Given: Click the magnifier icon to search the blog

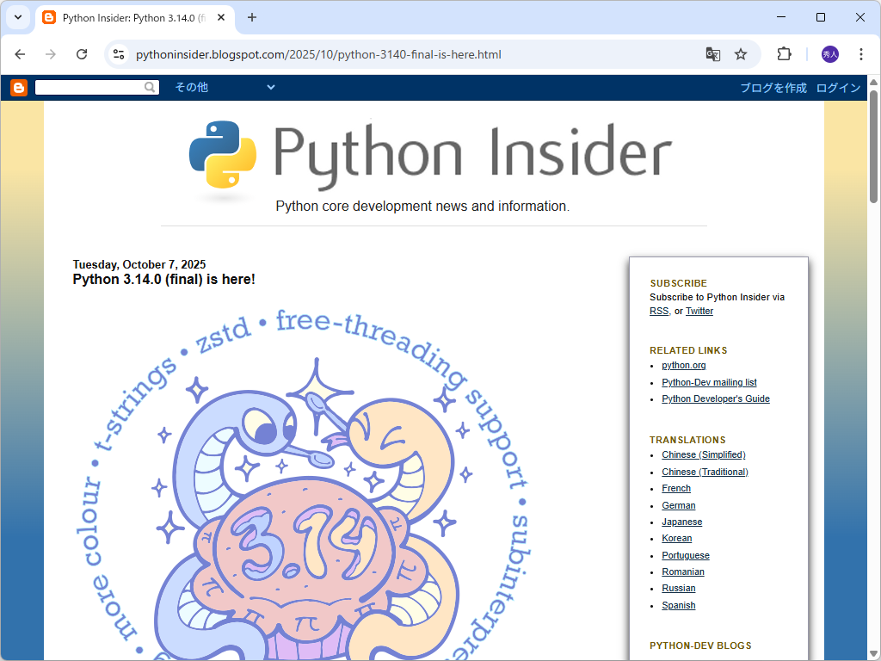Looking at the screenshot, I should 151,87.
